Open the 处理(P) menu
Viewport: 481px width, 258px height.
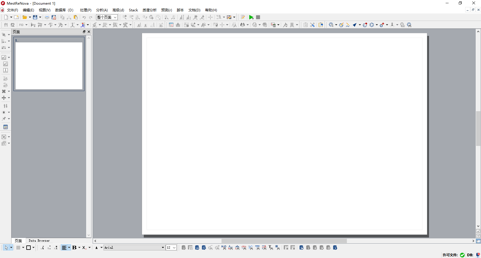[86, 10]
